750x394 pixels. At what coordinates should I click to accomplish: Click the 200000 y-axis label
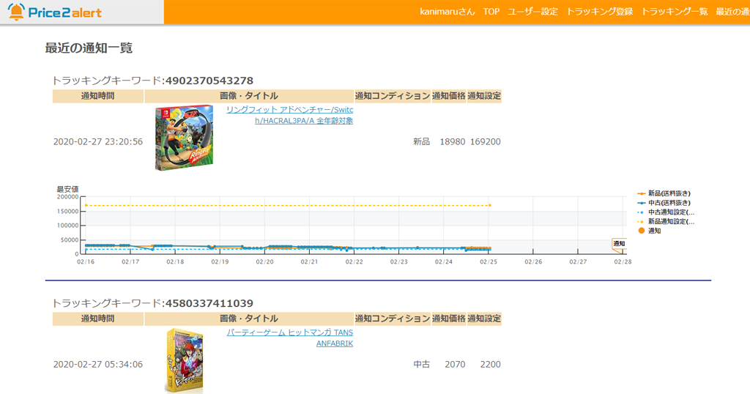[x=67, y=197]
